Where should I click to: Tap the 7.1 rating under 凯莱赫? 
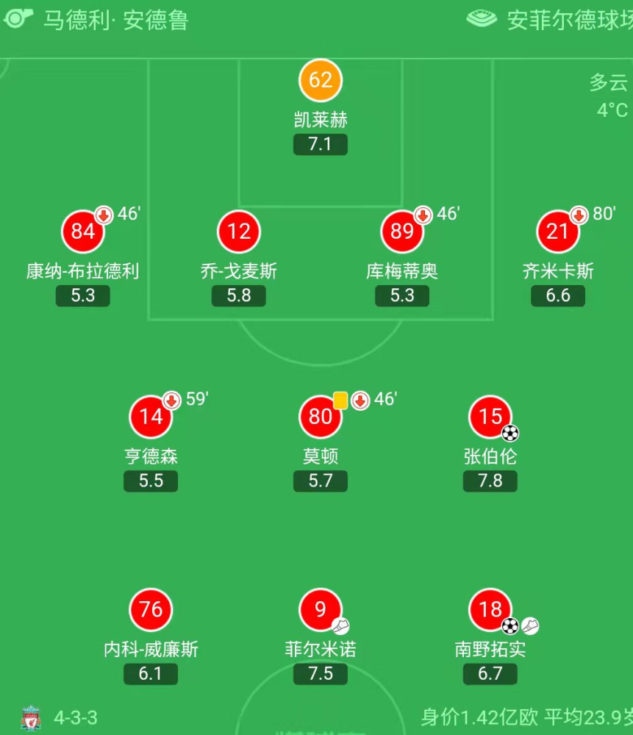click(x=321, y=144)
